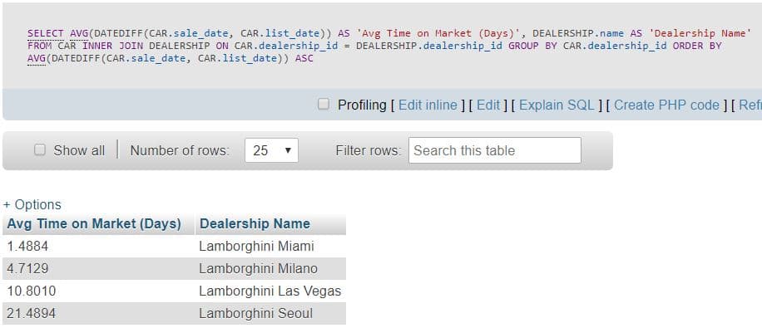Viewport: 762px width, 328px height.
Task: Enable the Profiling checkbox
Action: pyautogui.click(x=323, y=105)
